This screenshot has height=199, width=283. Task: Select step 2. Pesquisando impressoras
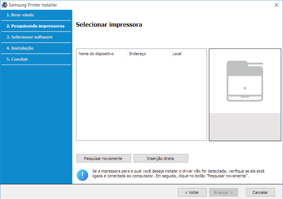35,26
